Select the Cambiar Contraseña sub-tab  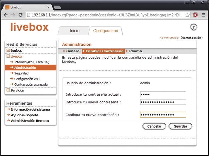(103, 51)
